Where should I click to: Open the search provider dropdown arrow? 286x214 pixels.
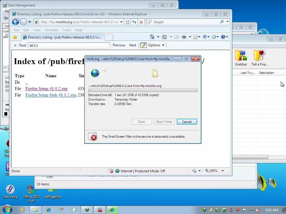tap(227, 21)
